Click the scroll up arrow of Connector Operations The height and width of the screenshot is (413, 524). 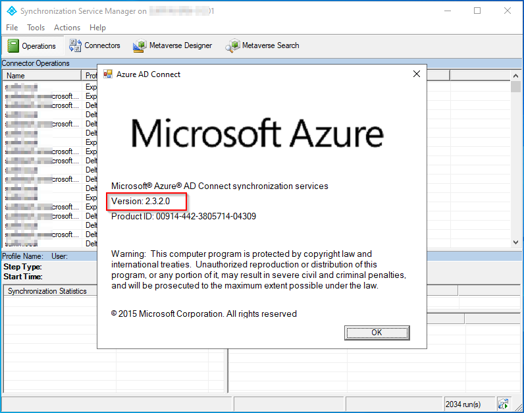click(515, 76)
